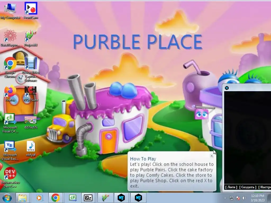Open the network status tray icon

pos(231,198)
